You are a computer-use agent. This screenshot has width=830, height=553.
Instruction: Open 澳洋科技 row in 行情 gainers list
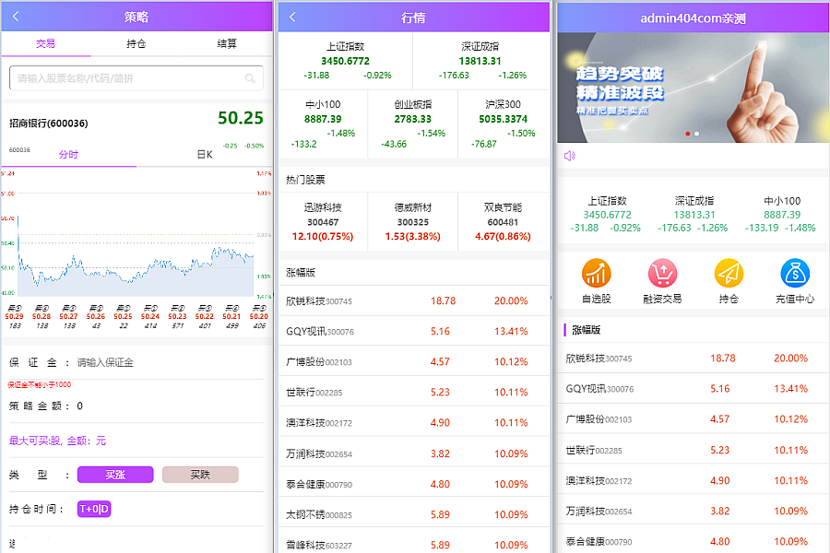414,422
